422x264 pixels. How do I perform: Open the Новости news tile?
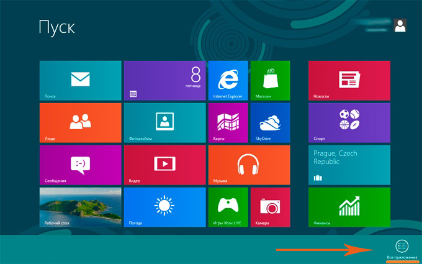click(349, 81)
